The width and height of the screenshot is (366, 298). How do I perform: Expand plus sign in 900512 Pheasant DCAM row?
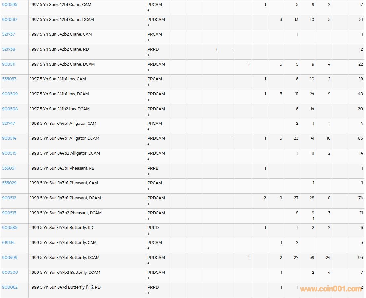148,204
